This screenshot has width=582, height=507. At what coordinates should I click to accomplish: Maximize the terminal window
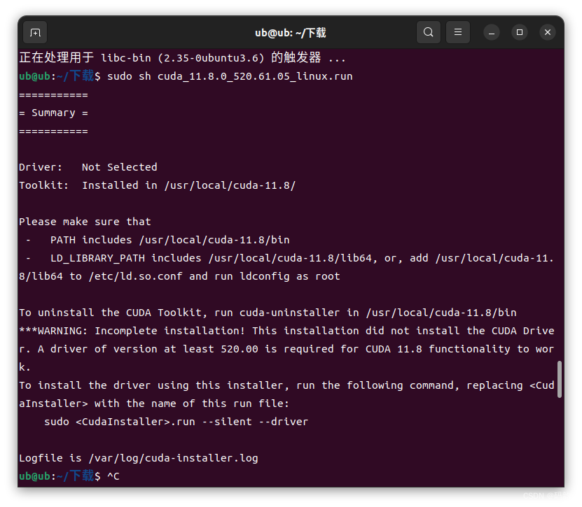pos(520,32)
